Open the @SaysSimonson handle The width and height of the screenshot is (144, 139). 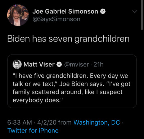tap(57, 19)
